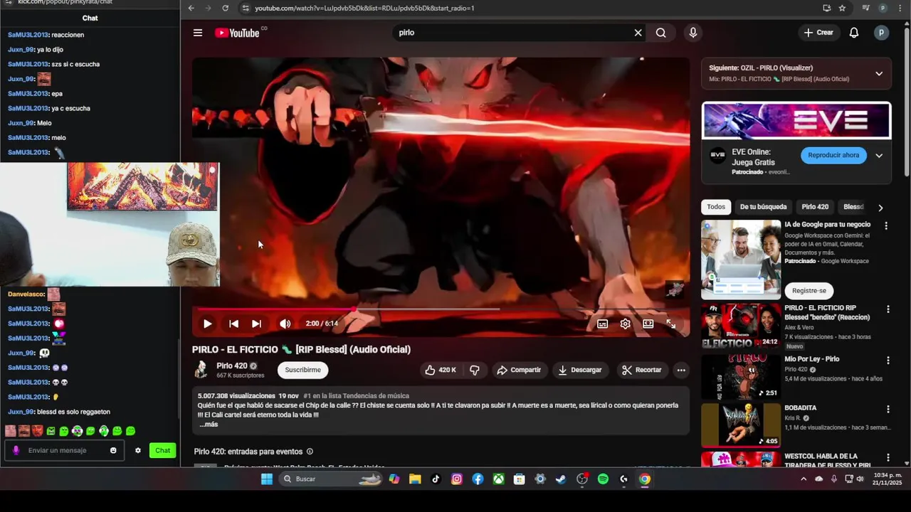
Task: Expand the Siguiente mix playlist panel
Action: coord(879,73)
